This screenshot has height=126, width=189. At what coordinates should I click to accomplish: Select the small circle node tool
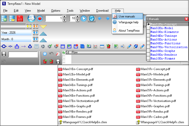pos(10,46)
